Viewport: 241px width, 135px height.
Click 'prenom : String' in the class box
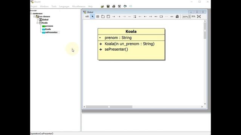pos(118,37)
